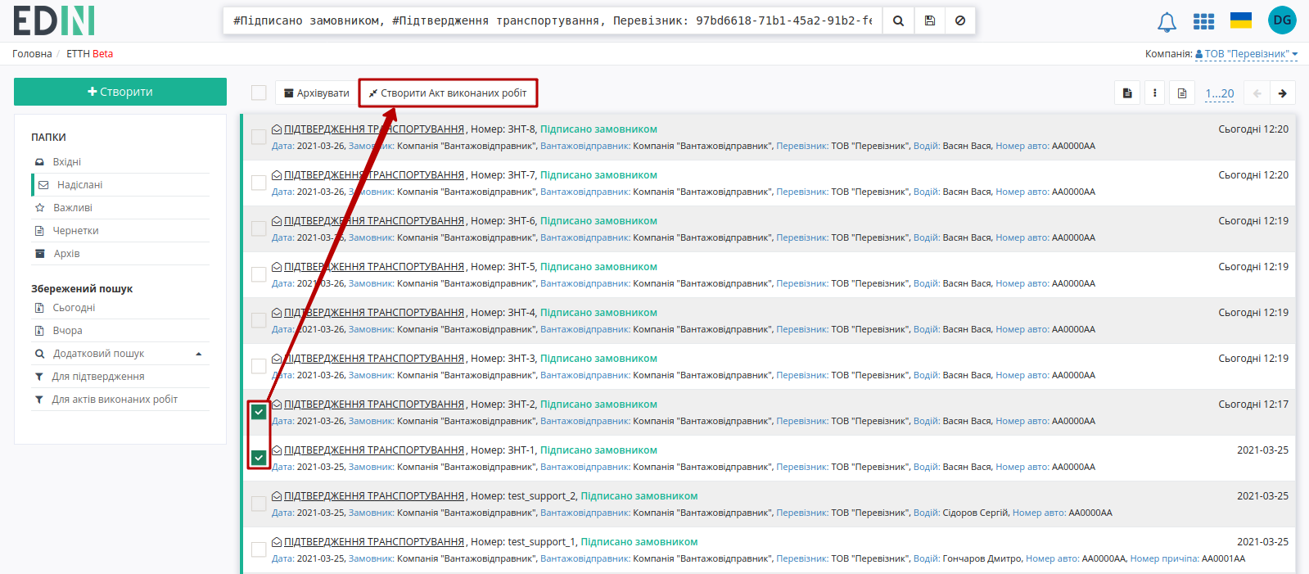Open company dropdown ТОВ "Перевізник"
The image size is (1309, 574).
pyautogui.click(x=1246, y=54)
